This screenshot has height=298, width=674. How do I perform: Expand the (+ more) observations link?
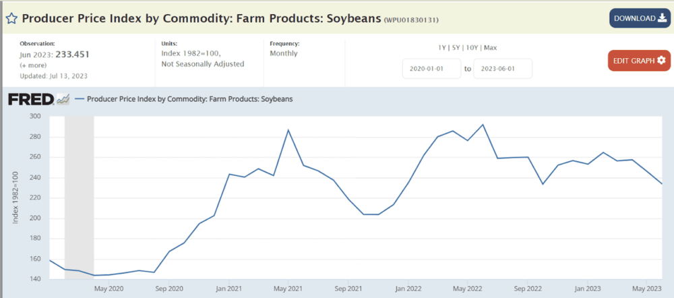[33, 65]
